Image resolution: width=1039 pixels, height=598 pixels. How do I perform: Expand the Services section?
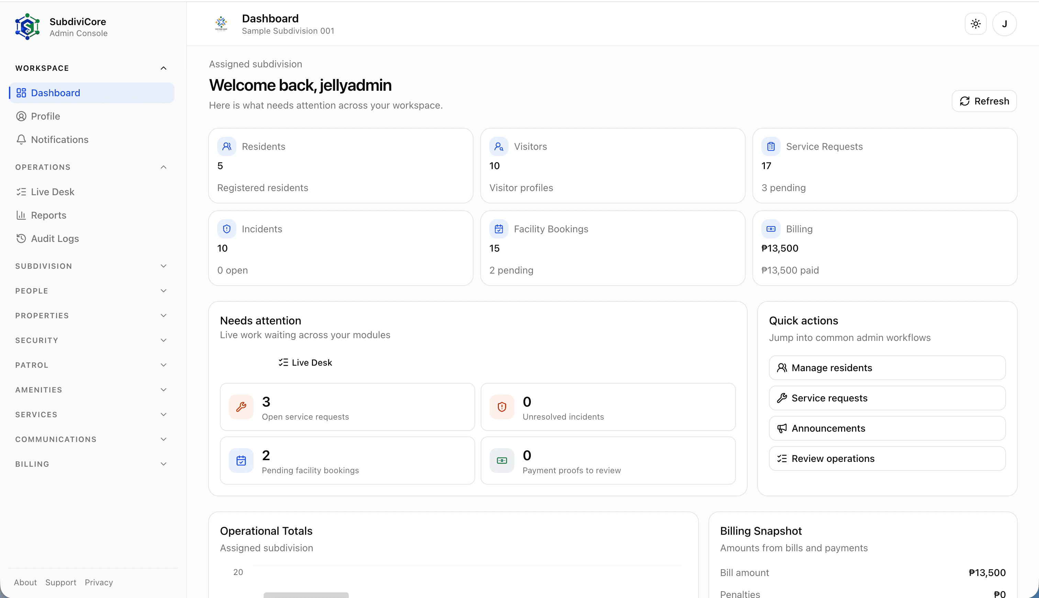(x=91, y=414)
